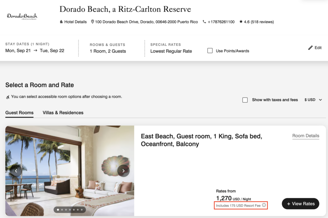Click the highlighted Includes 175 USD Resort Fee text
This screenshot has width=328, height=218.
238,206
